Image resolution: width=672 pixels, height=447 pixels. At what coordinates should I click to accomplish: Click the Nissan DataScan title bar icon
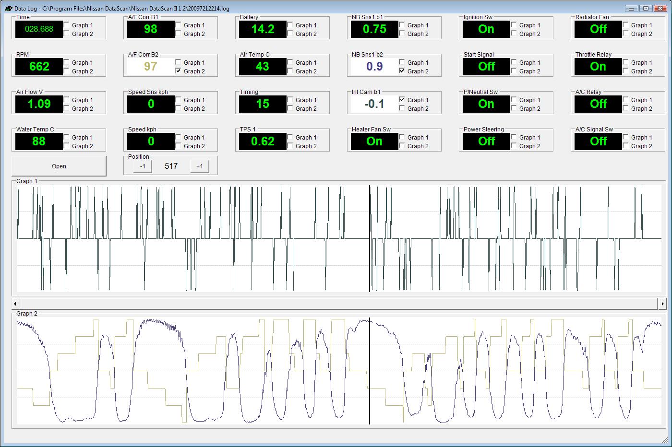point(8,9)
